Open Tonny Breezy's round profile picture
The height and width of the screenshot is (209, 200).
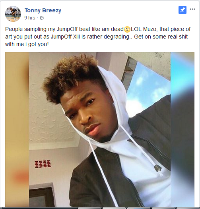pyautogui.click(x=13, y=14)
